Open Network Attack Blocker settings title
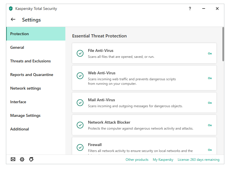Image resolution: width=230 pixels, height=169 pixels. (x=109, y=122)
